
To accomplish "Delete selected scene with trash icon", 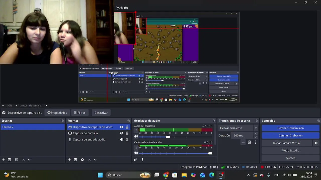I will tap(9, 160).
